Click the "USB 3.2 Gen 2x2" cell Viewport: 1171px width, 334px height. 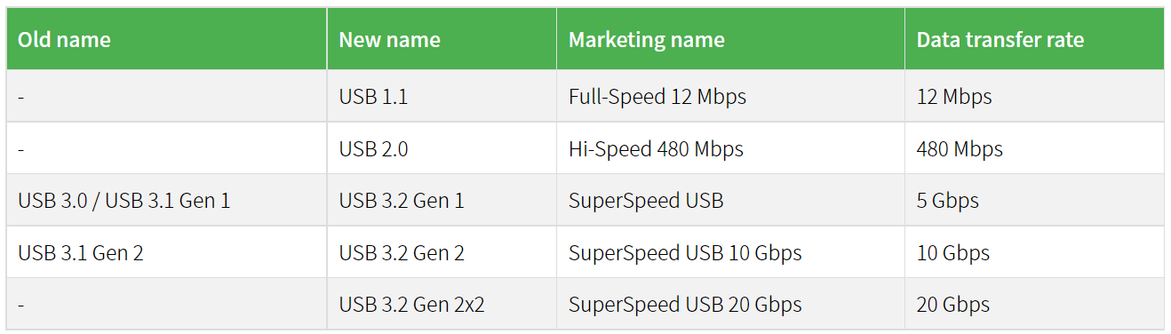[x=442, y=304]
